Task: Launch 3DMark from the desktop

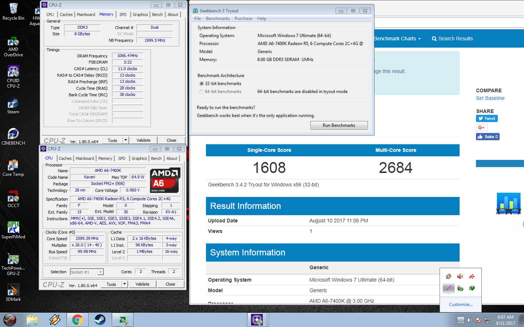Action: [13, 293]
